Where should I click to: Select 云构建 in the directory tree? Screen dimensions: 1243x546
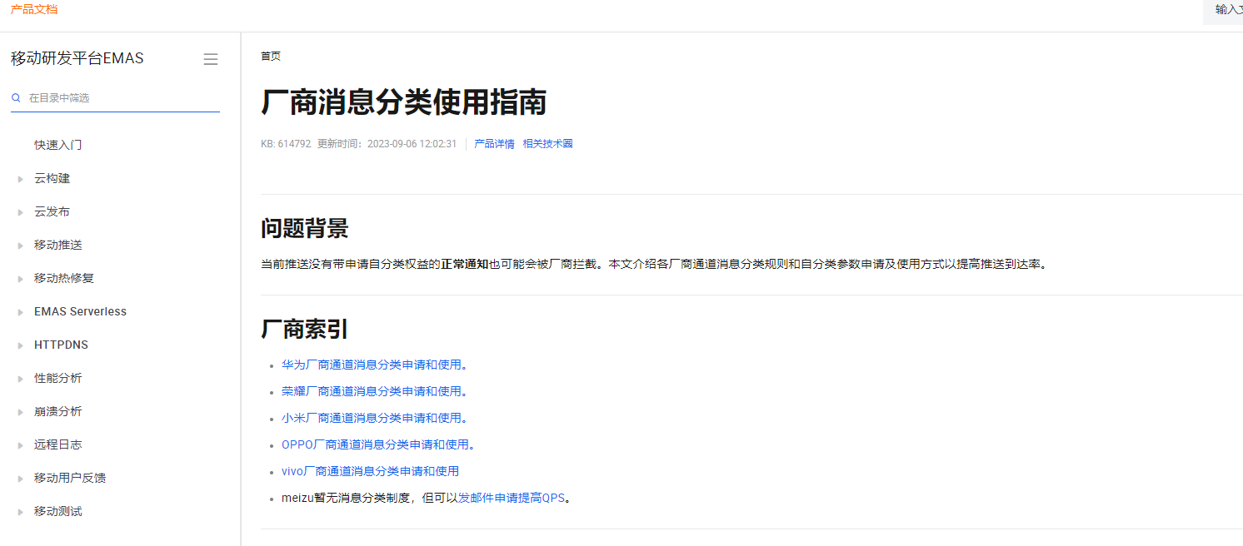tap(52, 178)
